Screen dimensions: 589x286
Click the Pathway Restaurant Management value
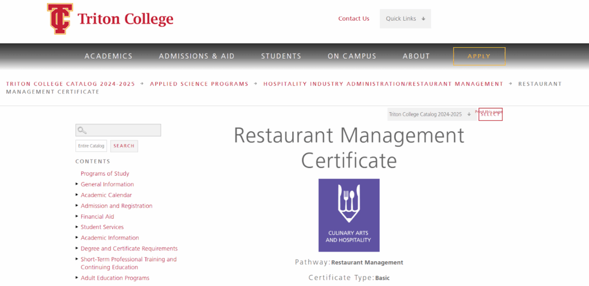[x=367, y=262]
